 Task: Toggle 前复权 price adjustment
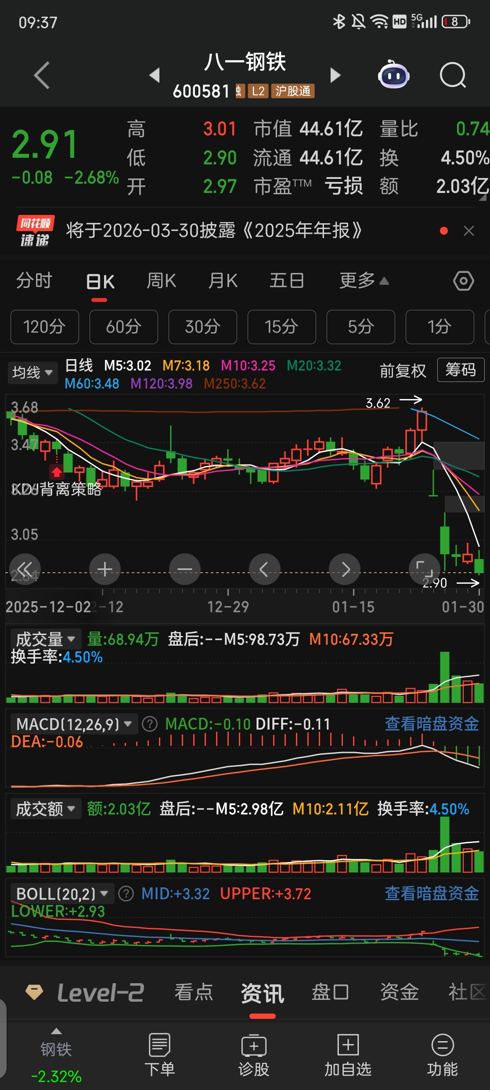click(x=403, y=371)
